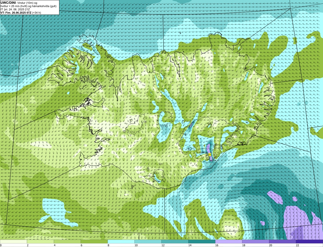This screenshot has height=247, width=323.
Task: Select the 2–4 m/s light green swatch
Action: (40, 241)
